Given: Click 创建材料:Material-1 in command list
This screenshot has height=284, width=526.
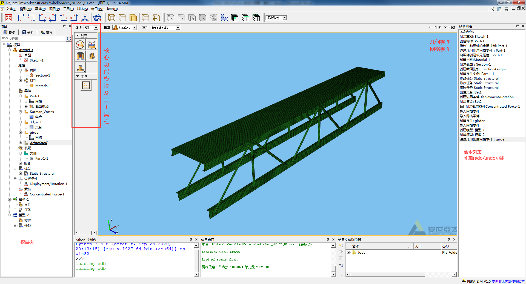Looking at the screenshot, I should click(475, 60).
